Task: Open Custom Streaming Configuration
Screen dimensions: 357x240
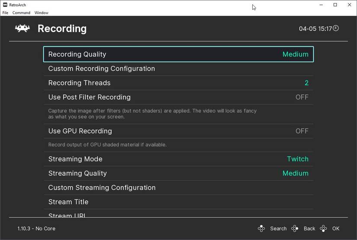Action: (102, 187)
